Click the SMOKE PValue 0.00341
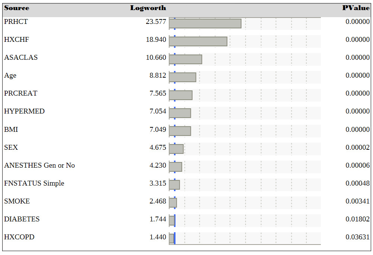Screen dimensions: 373x255 tap(357, 201)
